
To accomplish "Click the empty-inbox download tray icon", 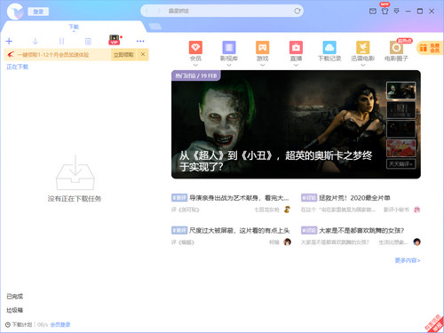I will [75, 172].
